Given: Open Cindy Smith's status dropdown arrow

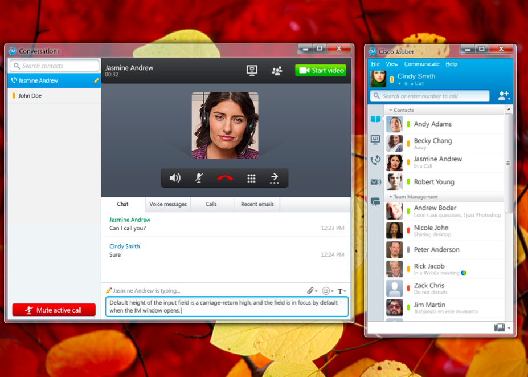Looking at the screenshot, I should click(400, 84).
